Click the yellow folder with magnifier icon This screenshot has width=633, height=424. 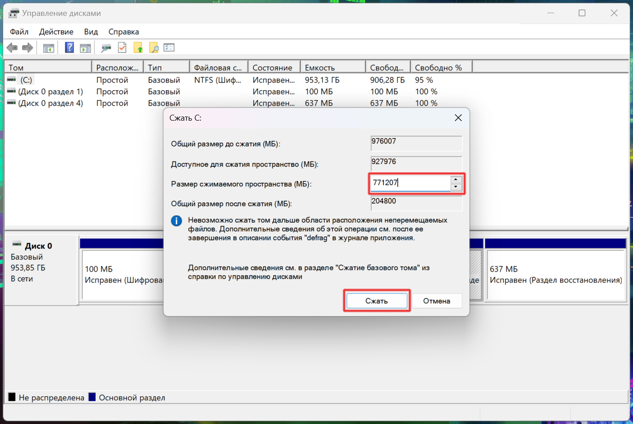tap(154, 48)
